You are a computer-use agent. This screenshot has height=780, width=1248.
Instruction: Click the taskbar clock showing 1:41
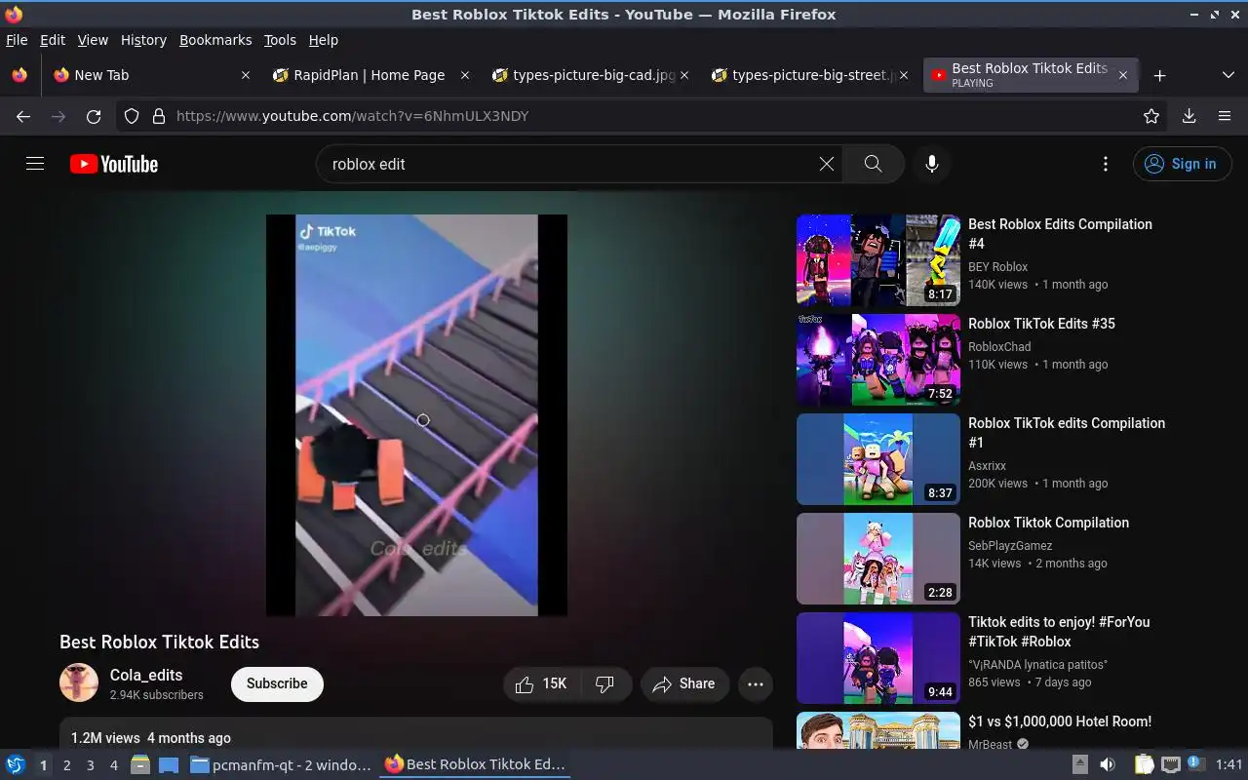point(1228,765)
